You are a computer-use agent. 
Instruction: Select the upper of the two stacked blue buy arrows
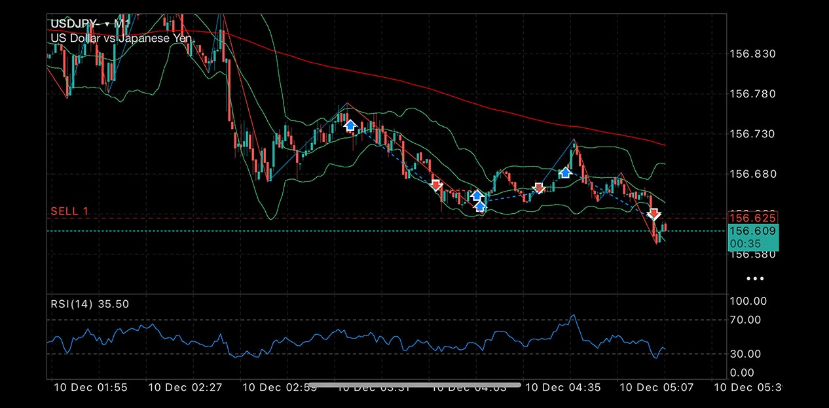click(477, 195)
